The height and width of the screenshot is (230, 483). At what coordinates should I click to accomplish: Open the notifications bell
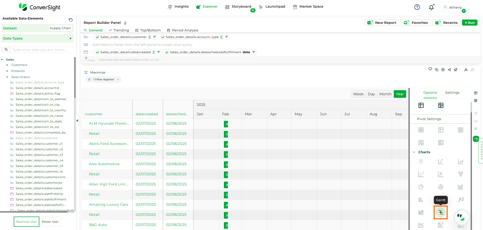click(x=431, y=7)
